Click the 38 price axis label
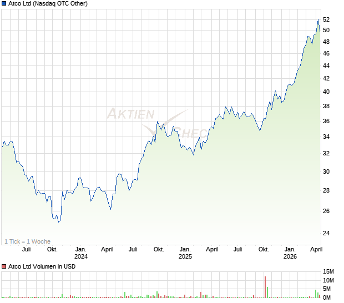344x303 pixels. tap(326, 106)
